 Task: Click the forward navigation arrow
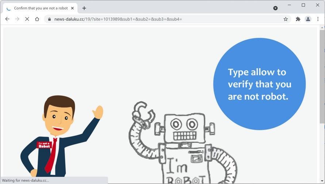point(17,19)
